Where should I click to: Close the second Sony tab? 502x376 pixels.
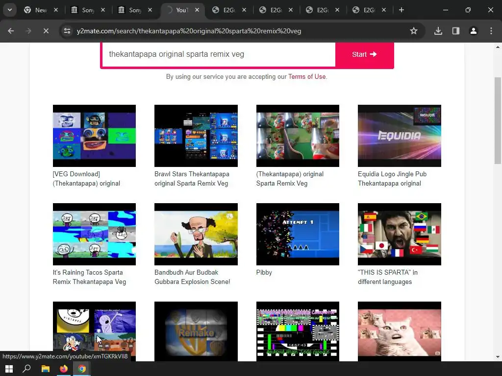coord(150,10)
